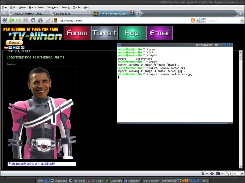The width and height of the screenshot is (245, 183).
Task: Switch to first root@boo taskbar entry
Action: (59, 181)
